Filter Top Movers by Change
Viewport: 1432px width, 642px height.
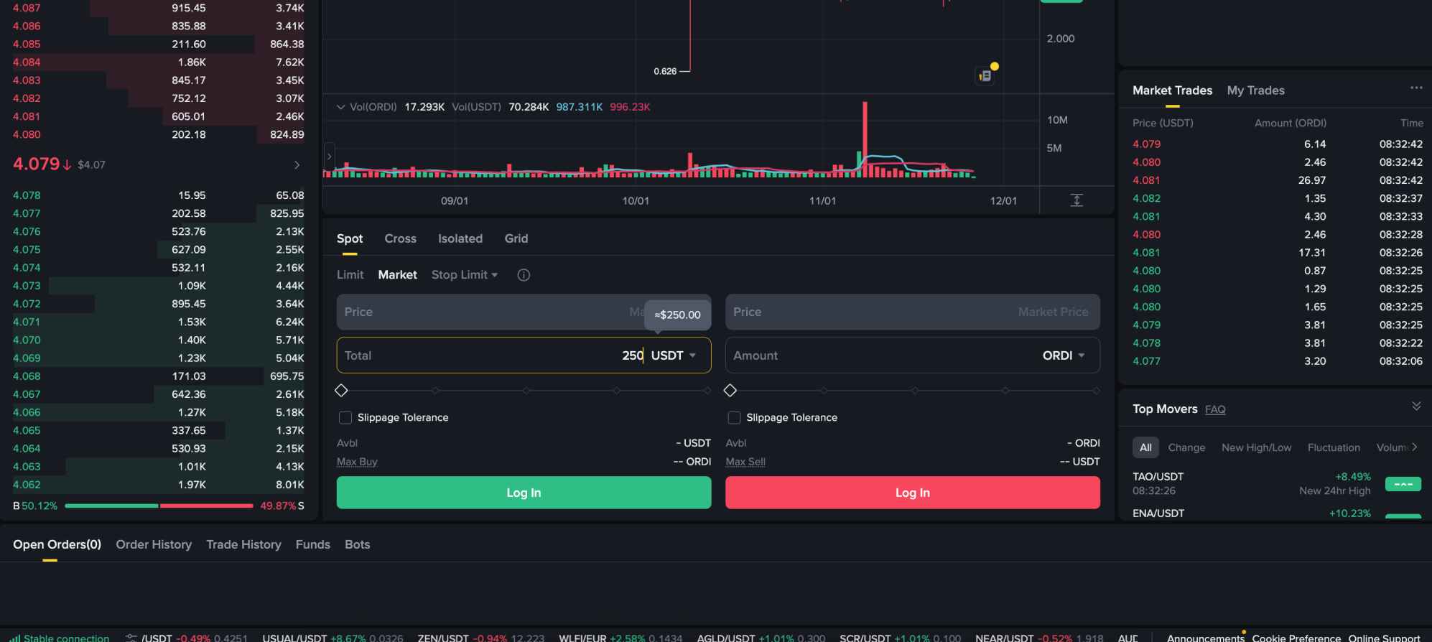(x=1186, y=447)
